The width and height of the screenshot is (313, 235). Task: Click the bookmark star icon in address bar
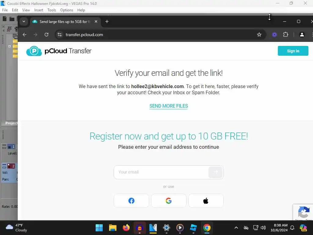pyautogui.click(x=259, y=35)
